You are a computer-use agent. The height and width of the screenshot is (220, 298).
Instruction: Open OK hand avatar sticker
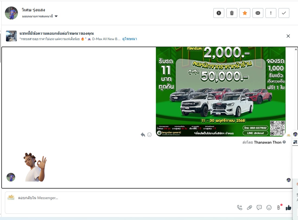pyautogui.click(x=35, y=167)
